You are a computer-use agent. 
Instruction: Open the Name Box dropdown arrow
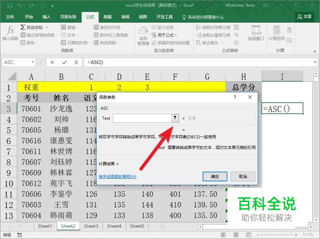pyautogui.click(x=32, y=62)
